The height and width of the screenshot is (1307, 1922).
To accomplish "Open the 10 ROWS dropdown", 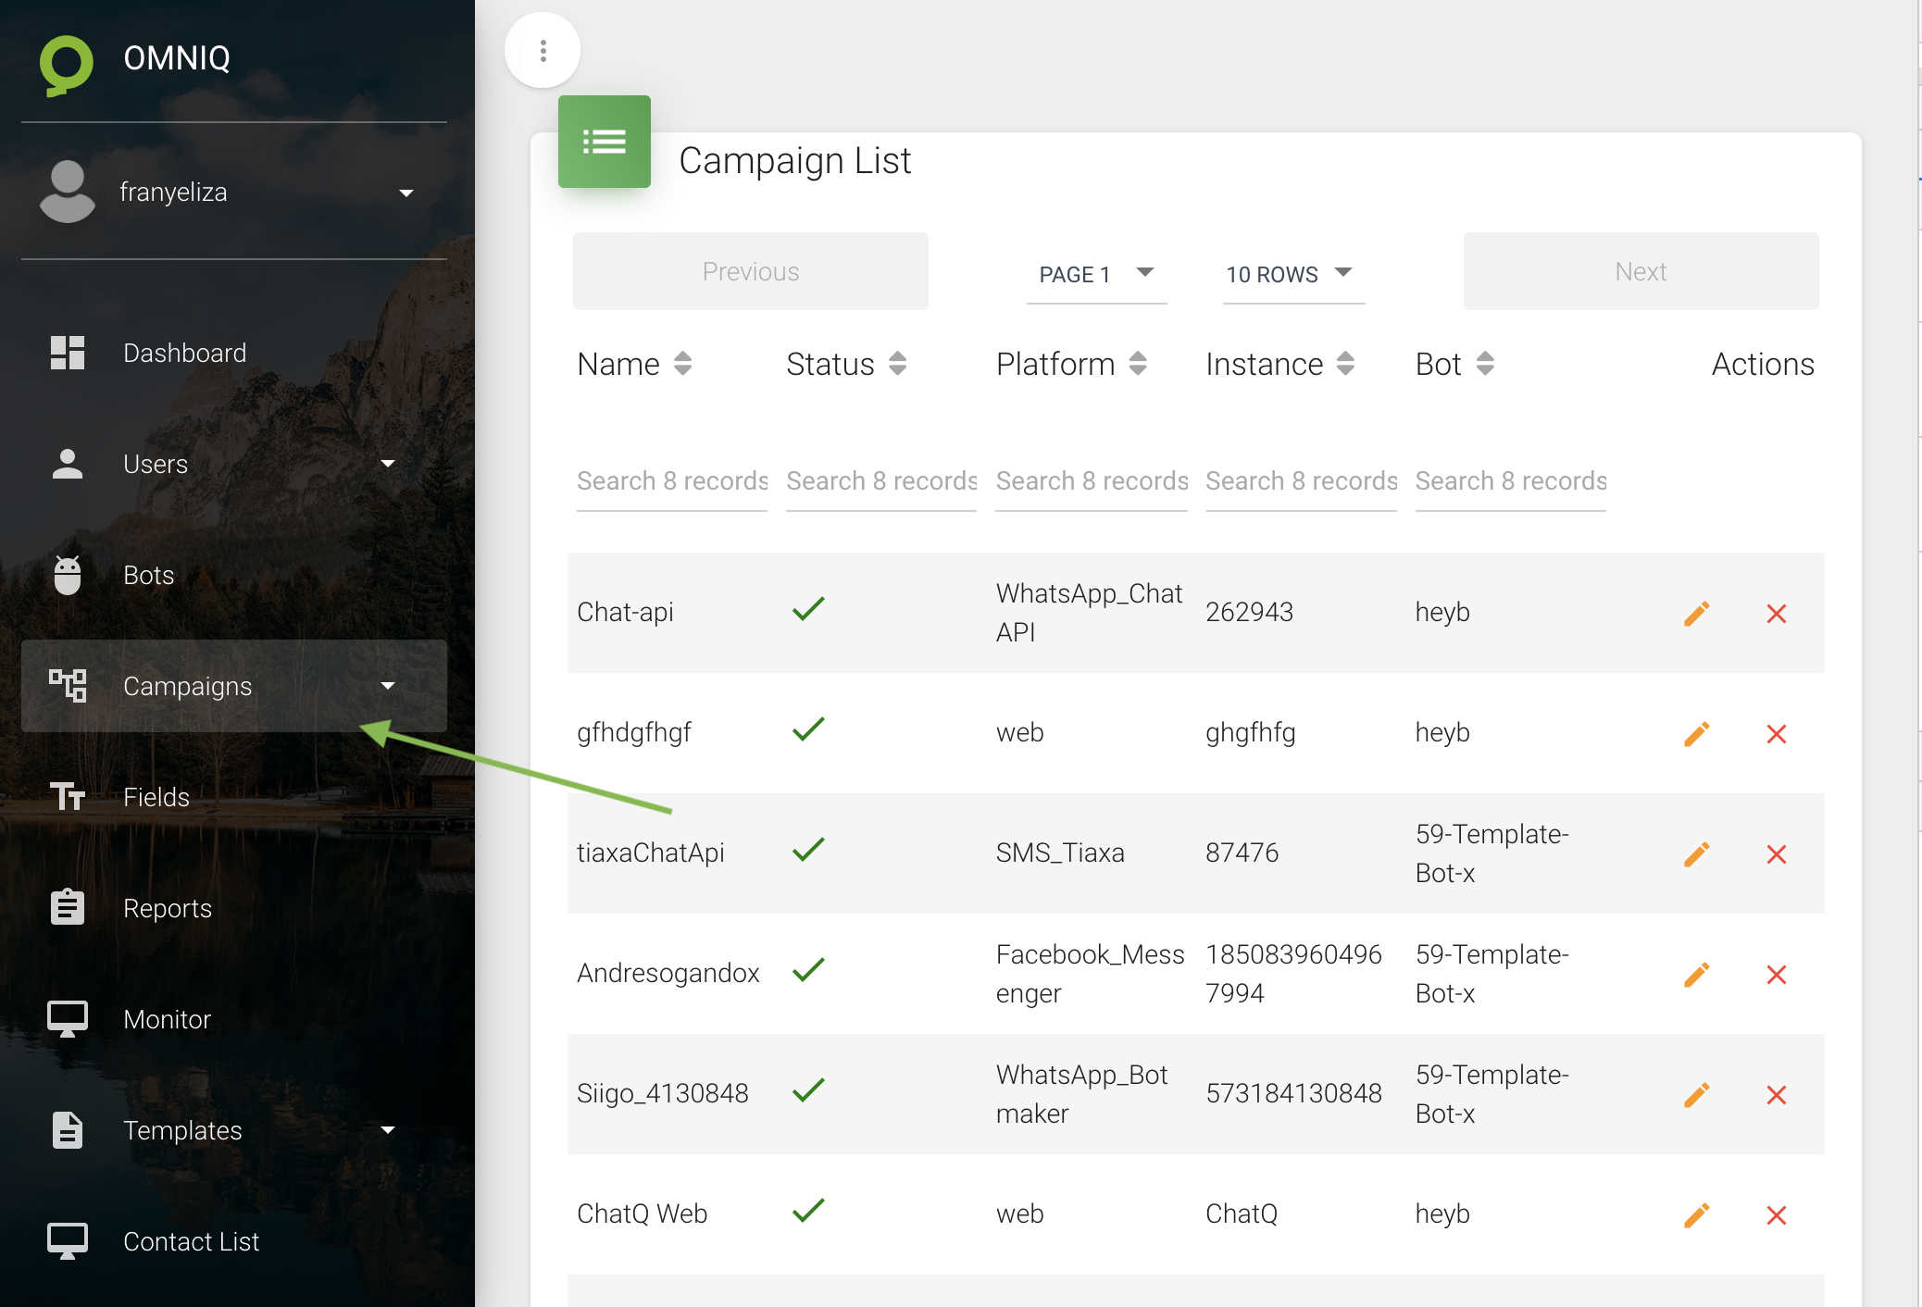I will [1292, 274].
